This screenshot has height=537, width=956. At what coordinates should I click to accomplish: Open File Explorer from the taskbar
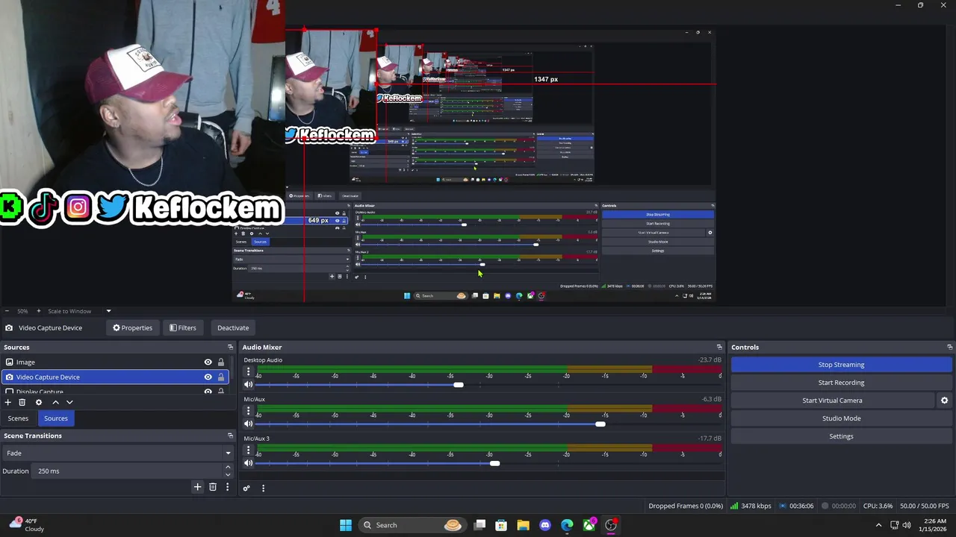(x=523, y=525)
